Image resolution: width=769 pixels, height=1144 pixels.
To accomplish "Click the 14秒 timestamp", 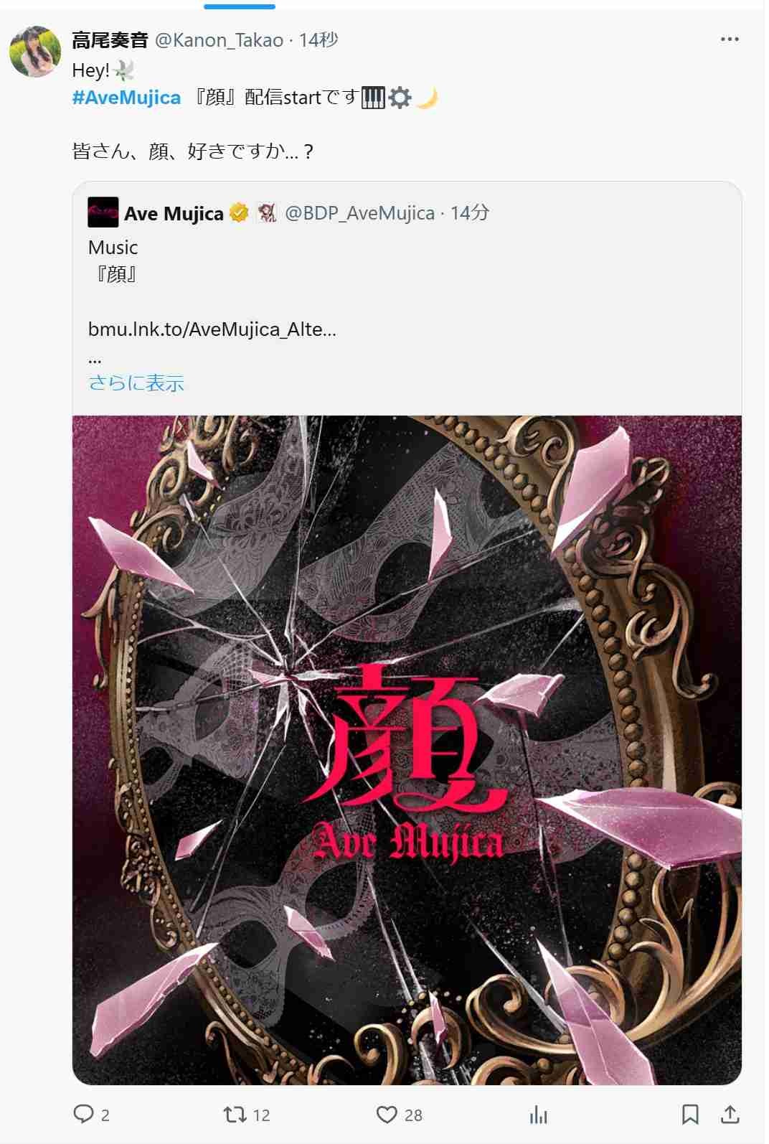I will (x=319, y=40).
